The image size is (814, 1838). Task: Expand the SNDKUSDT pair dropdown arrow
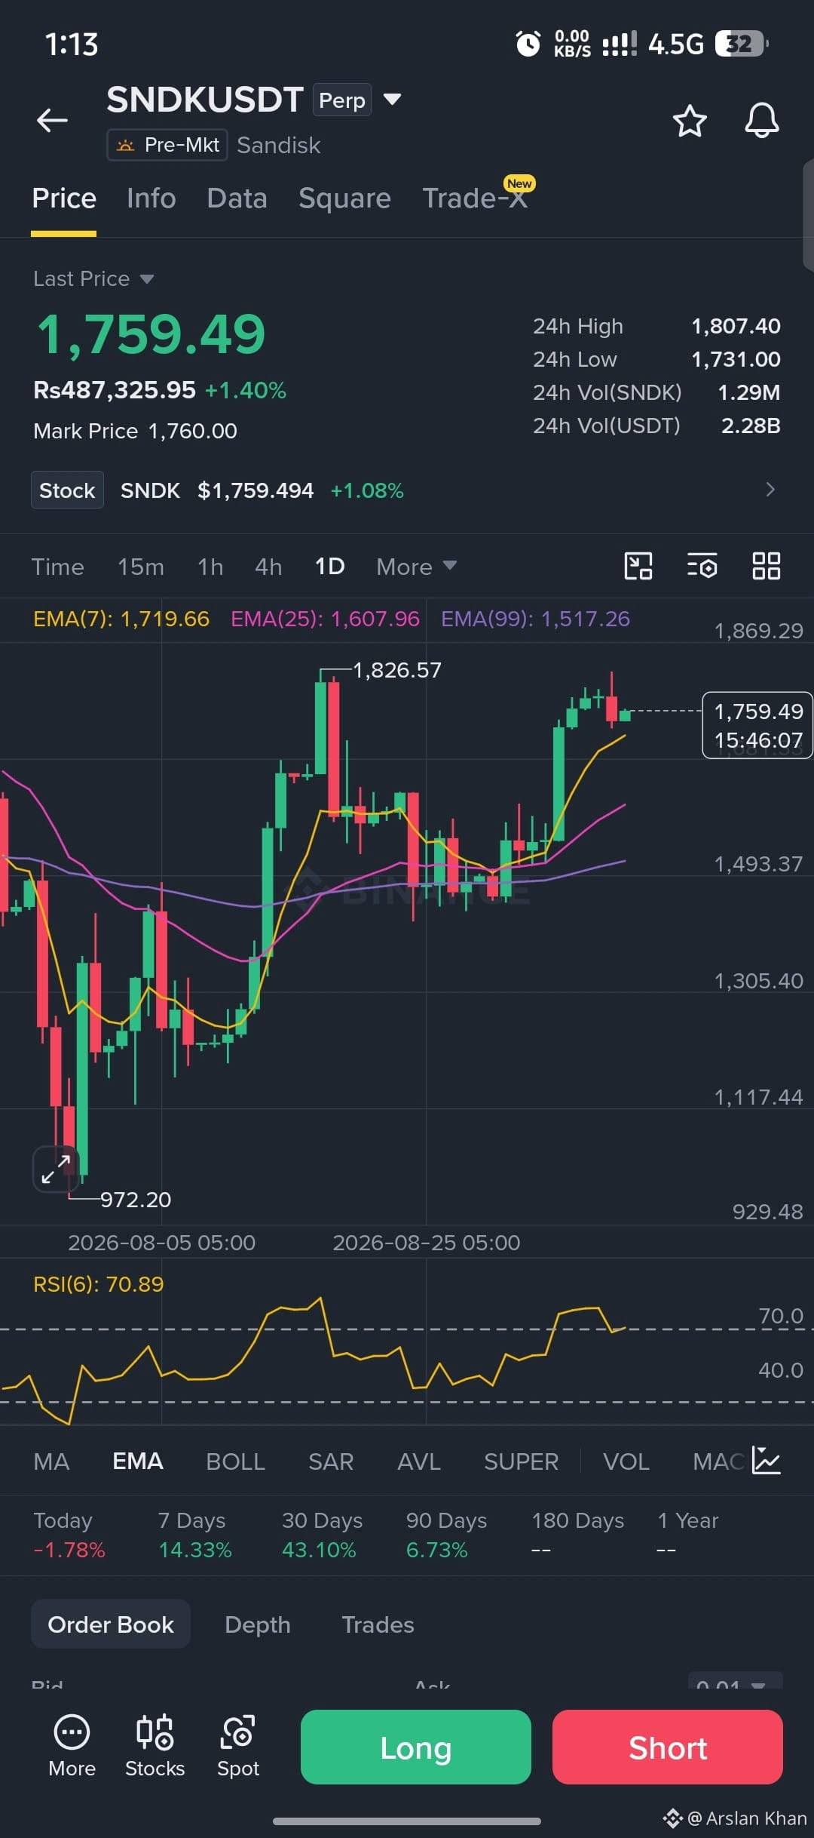392,99
